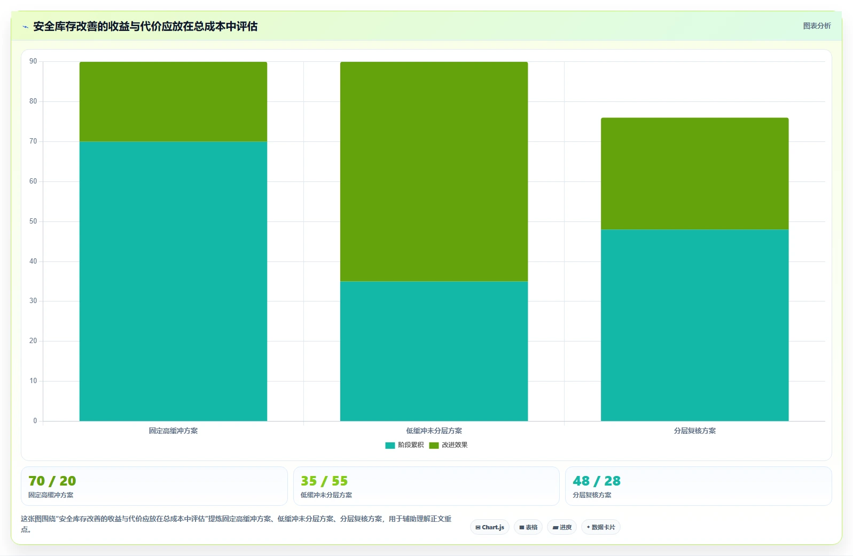Click the 表格 tag
Screen dimensions: 853x556
coord(528,527)
